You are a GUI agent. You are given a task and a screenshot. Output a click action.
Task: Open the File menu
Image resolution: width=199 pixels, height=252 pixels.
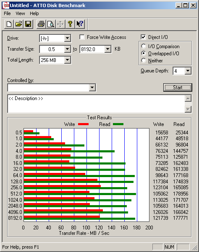click(x=7, y=13)
